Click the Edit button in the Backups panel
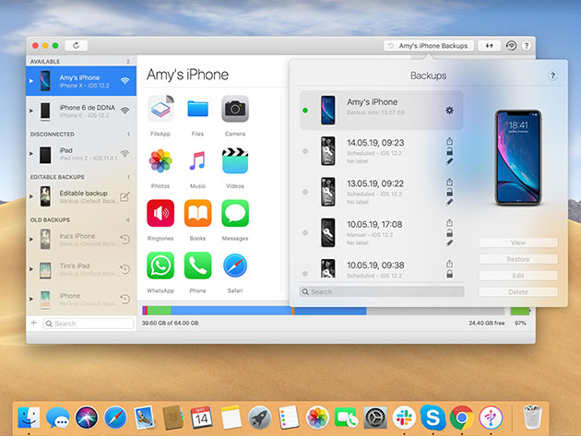581x436 pixels. click(x=518, y=276)
